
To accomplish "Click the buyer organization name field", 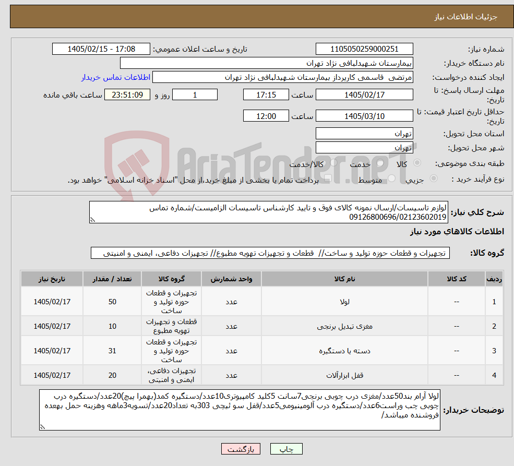I will [x=267, y=63].
